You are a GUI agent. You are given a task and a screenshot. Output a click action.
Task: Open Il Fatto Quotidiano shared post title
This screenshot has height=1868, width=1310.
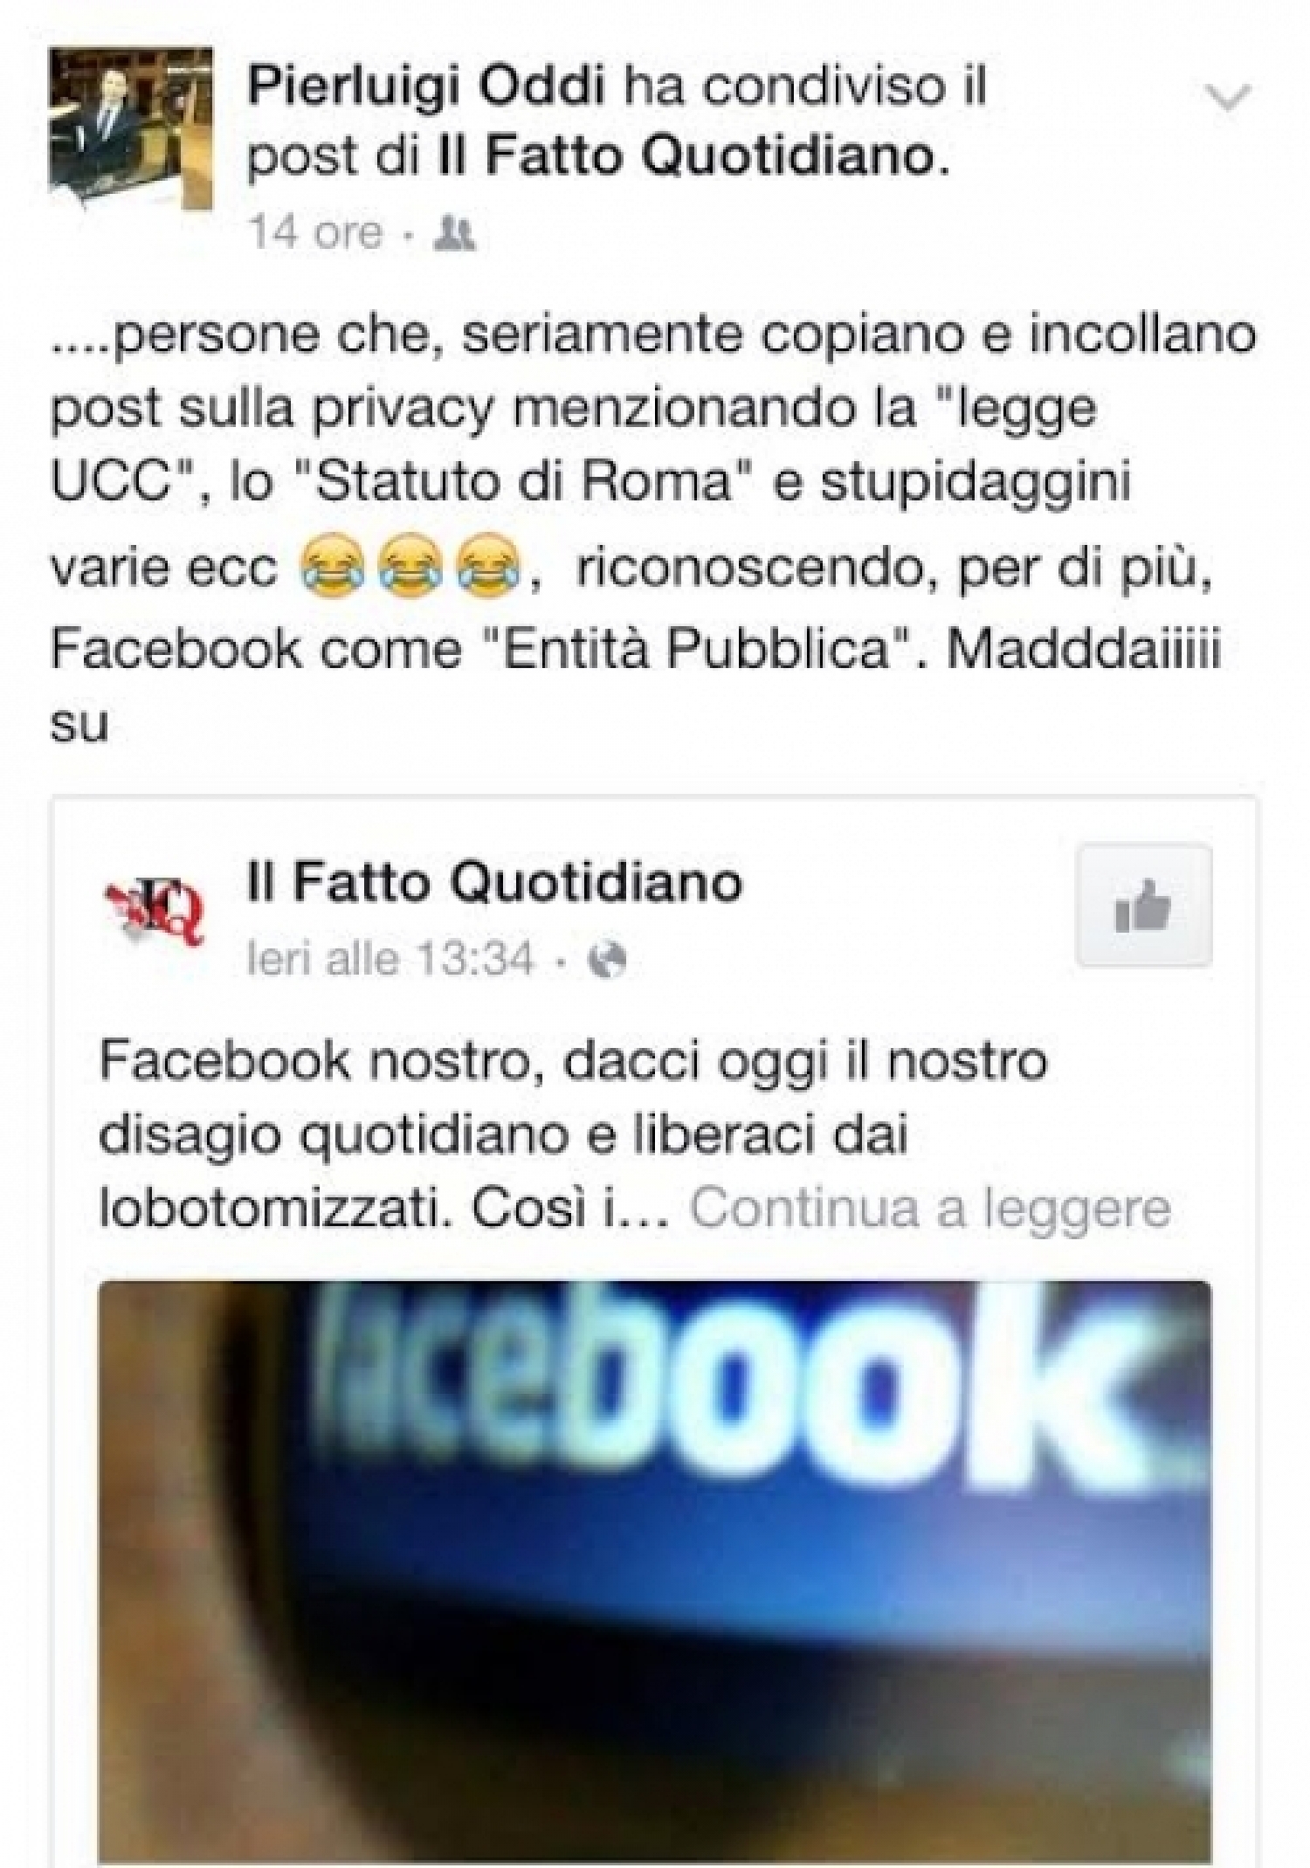pos(495,882)
